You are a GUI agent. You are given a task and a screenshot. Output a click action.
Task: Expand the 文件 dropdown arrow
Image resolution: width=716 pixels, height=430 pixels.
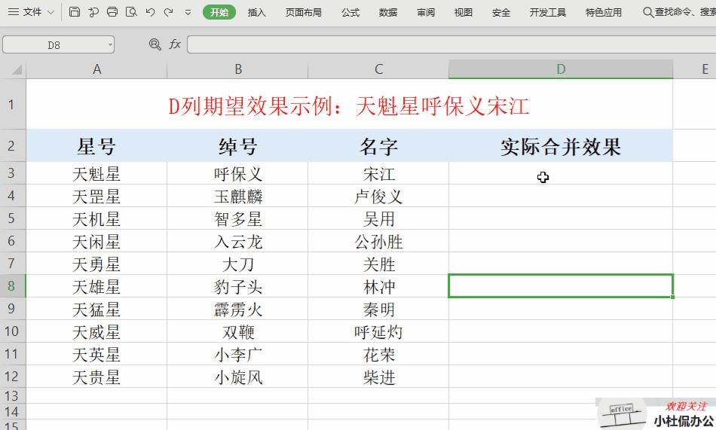pyautogui.click(x=51, y=12)
